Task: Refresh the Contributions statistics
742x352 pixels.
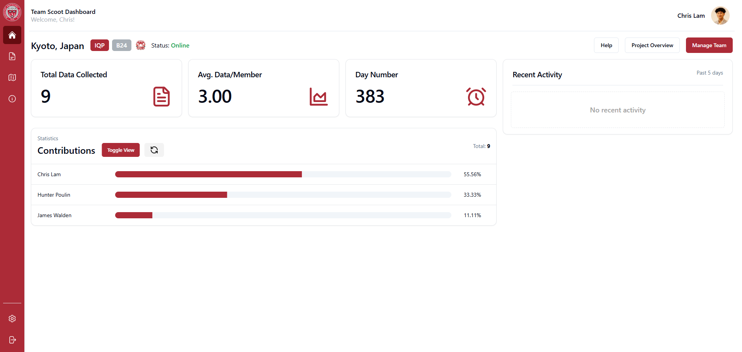Action: tap(154, 150)
